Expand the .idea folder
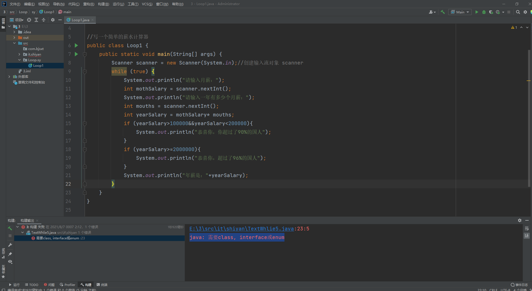 pos(14,32)
